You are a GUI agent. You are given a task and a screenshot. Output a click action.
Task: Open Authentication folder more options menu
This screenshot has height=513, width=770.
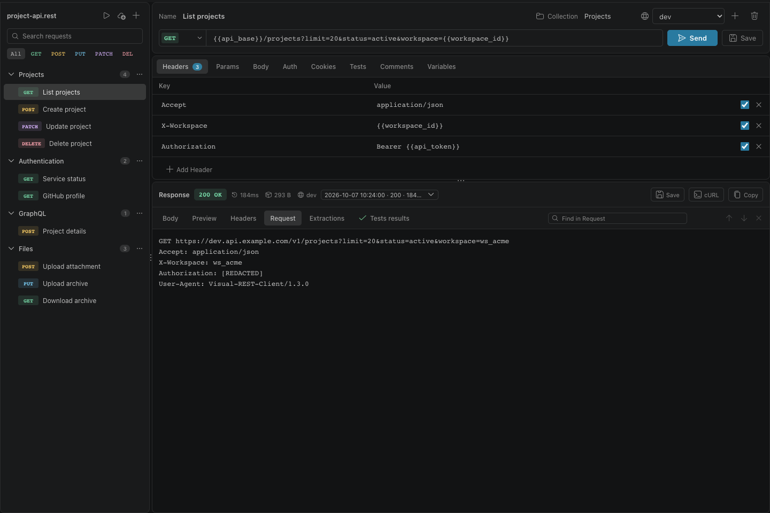(x=140, y=161)
